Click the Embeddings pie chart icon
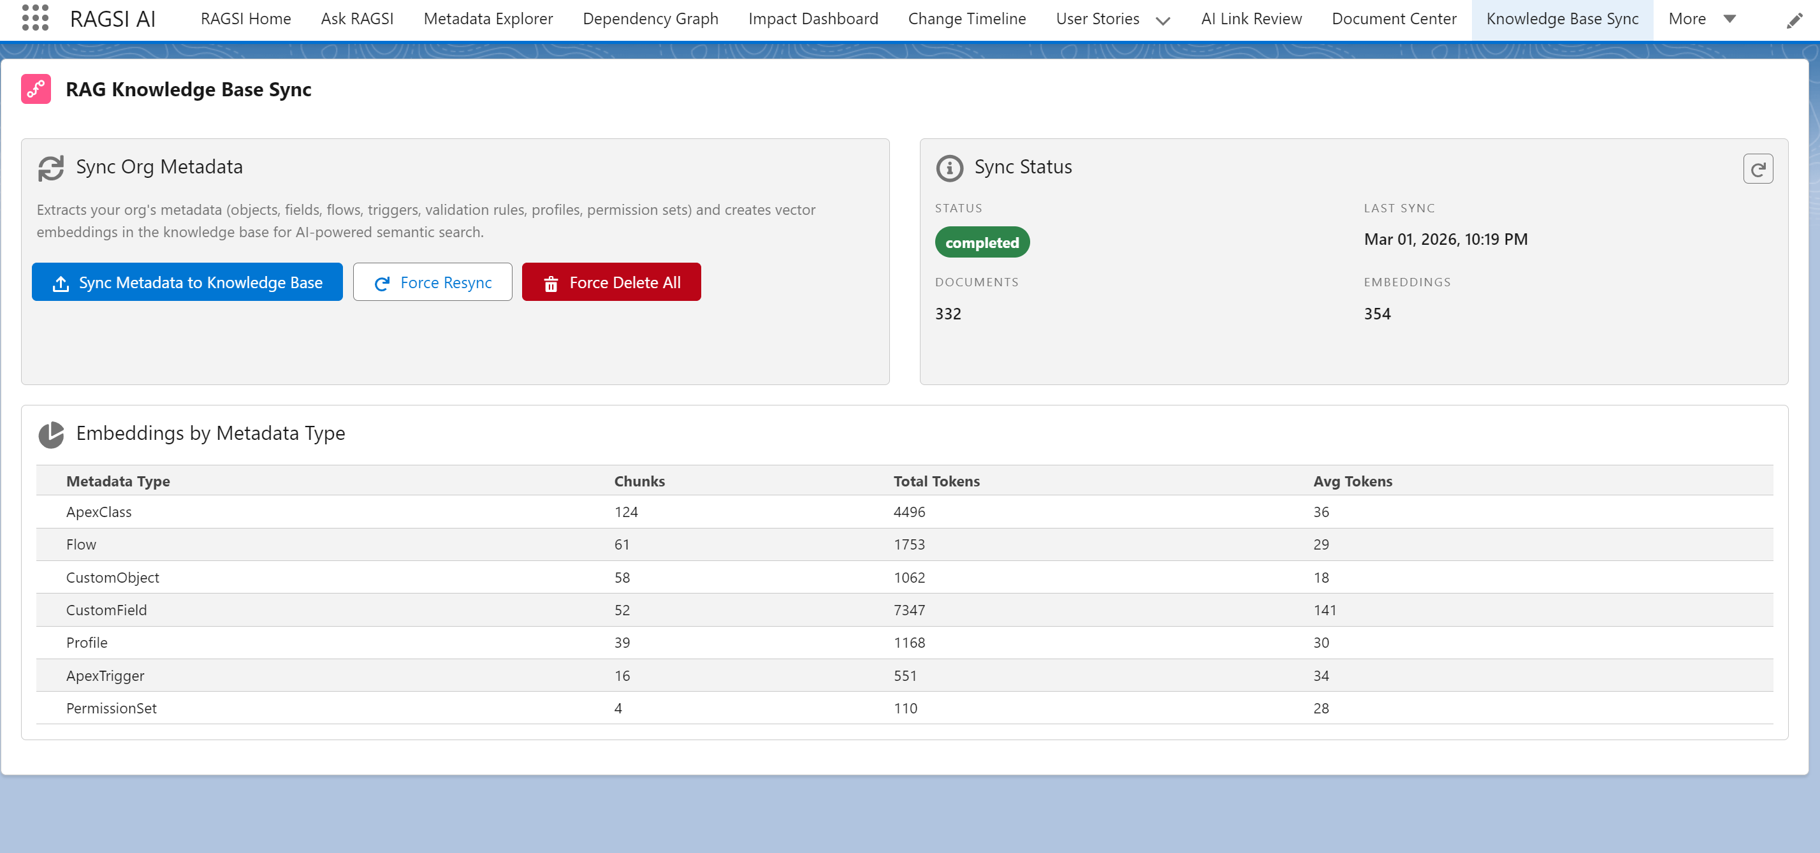The width and height of the screenshot is (1820, 853). (x=51, y=434)
